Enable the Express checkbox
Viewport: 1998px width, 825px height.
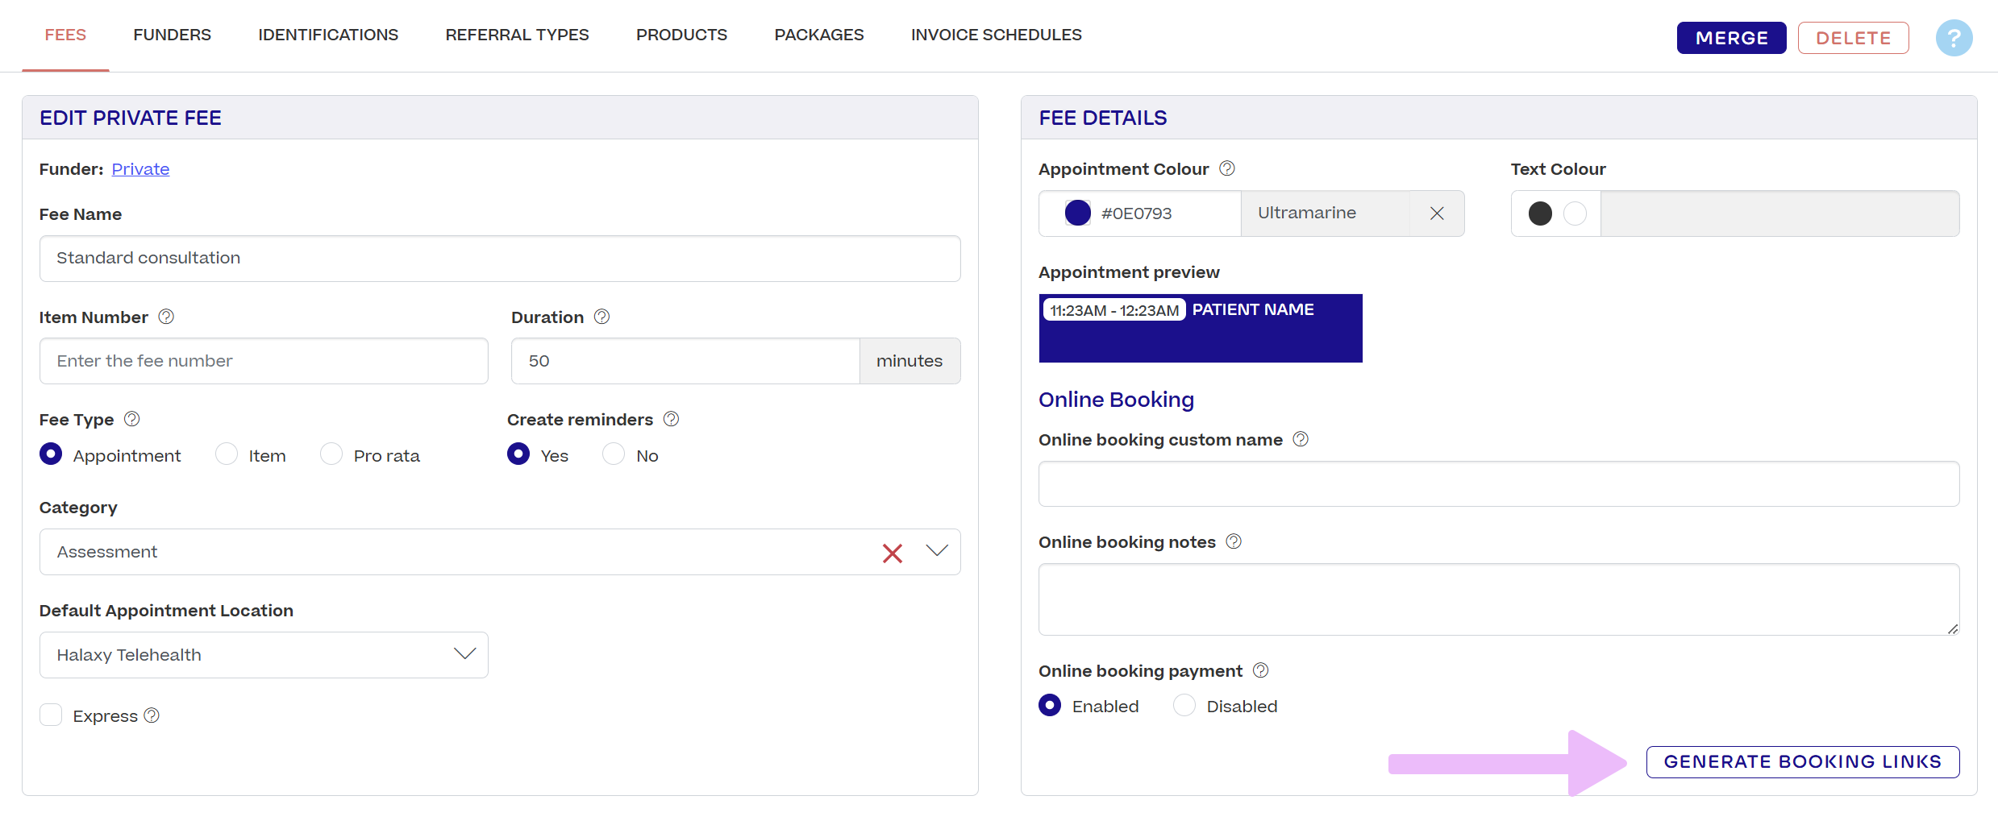[x=51, y=715]
